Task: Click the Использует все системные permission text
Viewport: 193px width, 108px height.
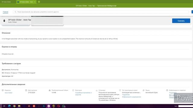Action: 131,93
